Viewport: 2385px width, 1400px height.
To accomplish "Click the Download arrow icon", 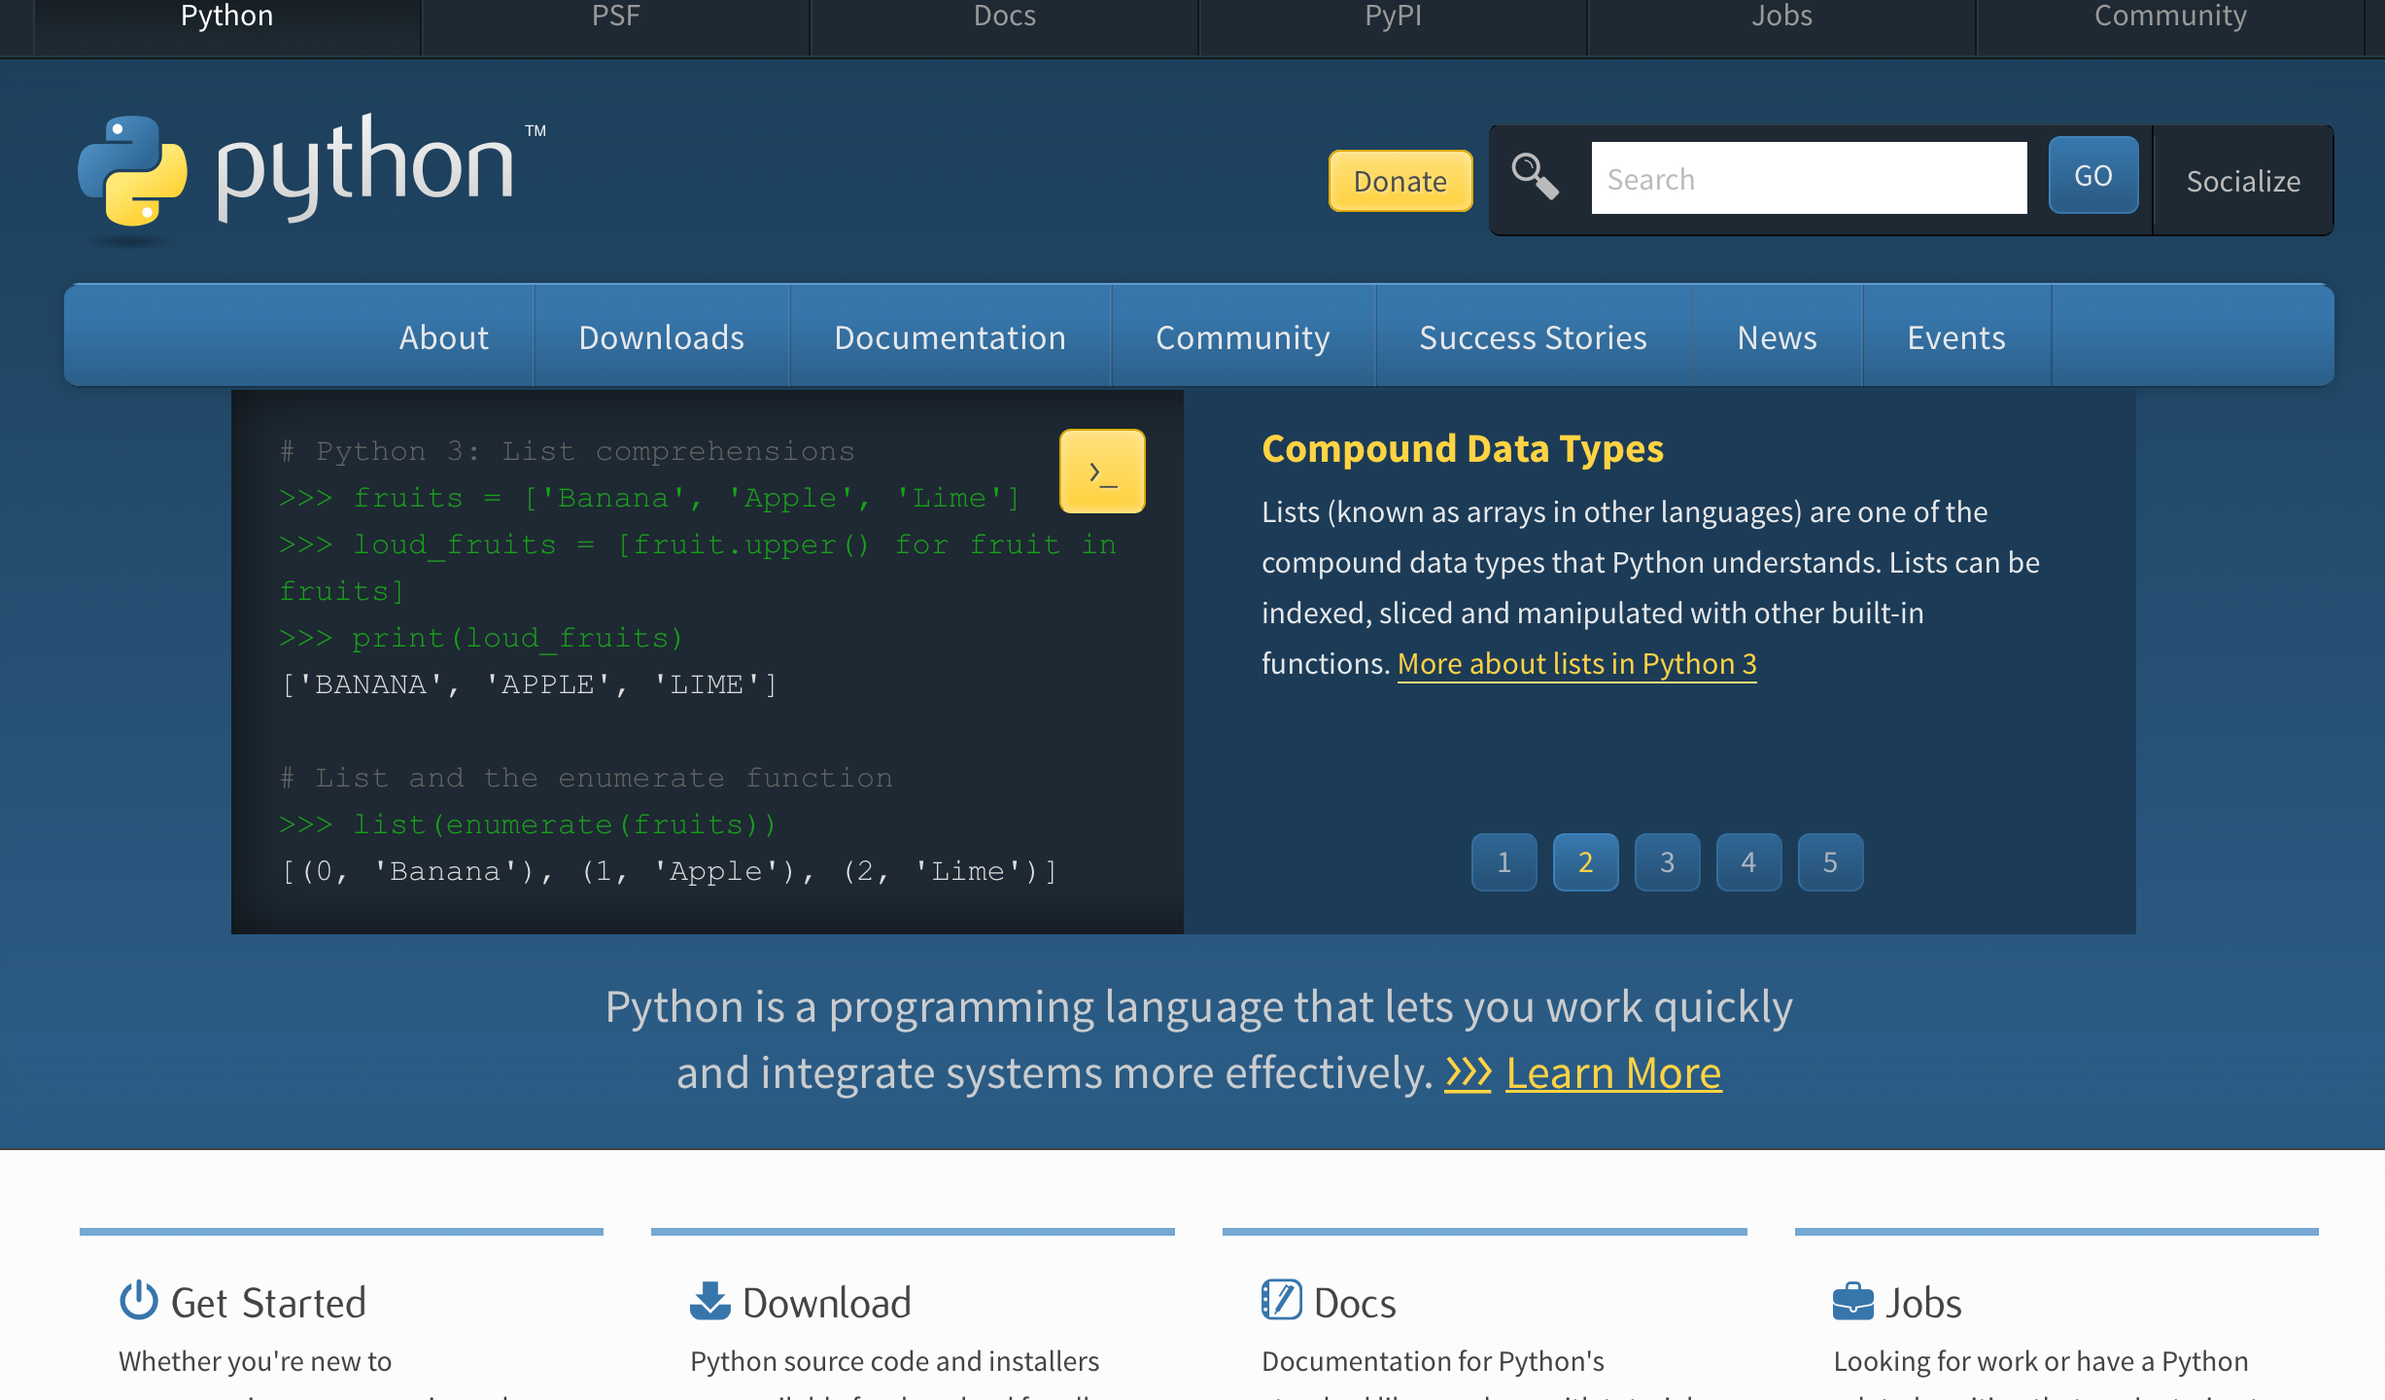I will point(709,1301).
